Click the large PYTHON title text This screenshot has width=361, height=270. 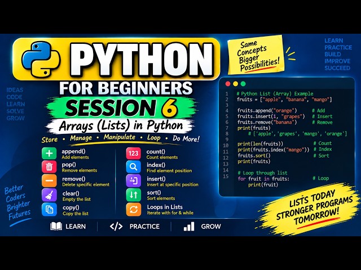[x=141, y=60]
